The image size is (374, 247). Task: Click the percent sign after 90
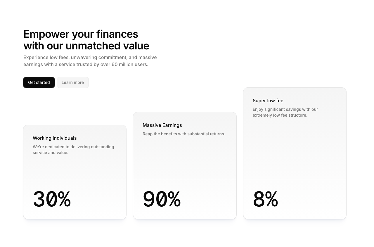174,199
